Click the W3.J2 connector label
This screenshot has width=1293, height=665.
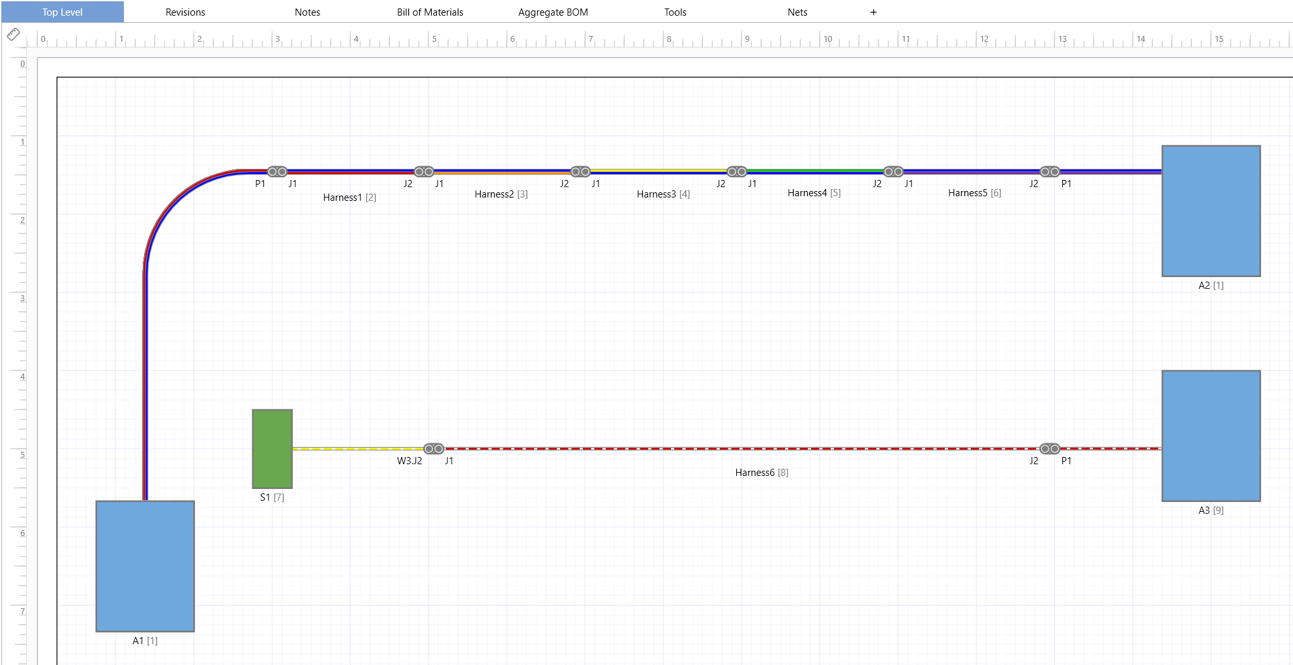pyautogui.click(x=409, y=460)
